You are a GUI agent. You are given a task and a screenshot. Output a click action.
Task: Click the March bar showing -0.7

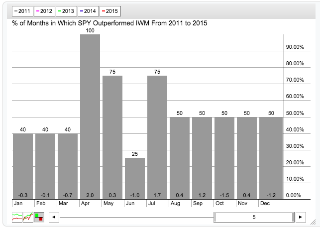[68, 166]
